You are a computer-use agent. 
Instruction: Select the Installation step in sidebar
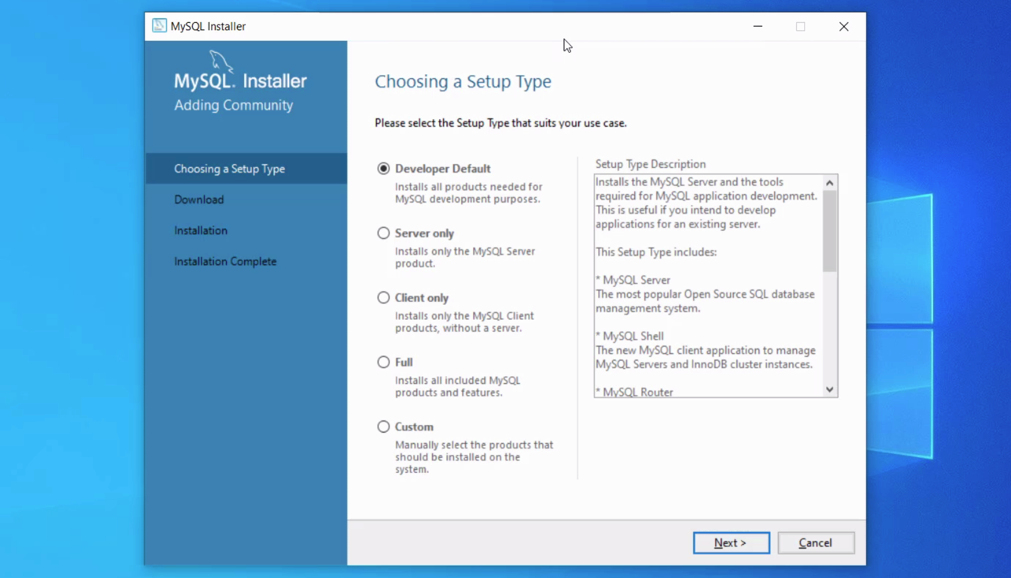201,231
